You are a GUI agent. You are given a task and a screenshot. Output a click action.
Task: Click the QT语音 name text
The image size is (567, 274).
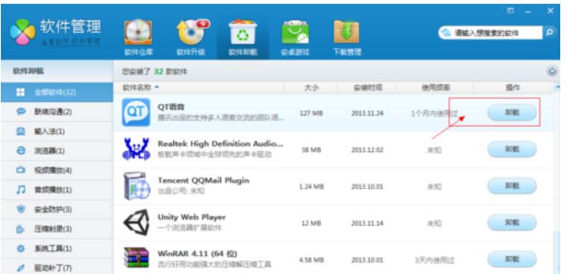tap(171, 107)
